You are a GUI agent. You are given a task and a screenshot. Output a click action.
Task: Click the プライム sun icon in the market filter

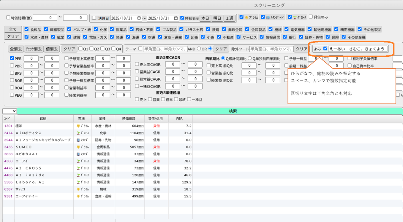click(x=246, y=17)
